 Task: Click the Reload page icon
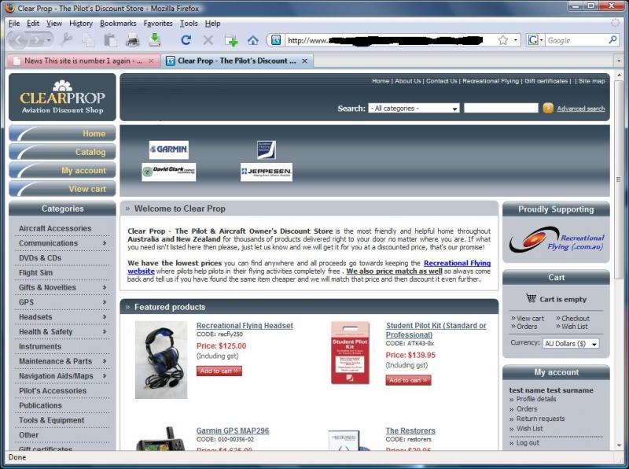pyautogui.click(x=186, y=40)
